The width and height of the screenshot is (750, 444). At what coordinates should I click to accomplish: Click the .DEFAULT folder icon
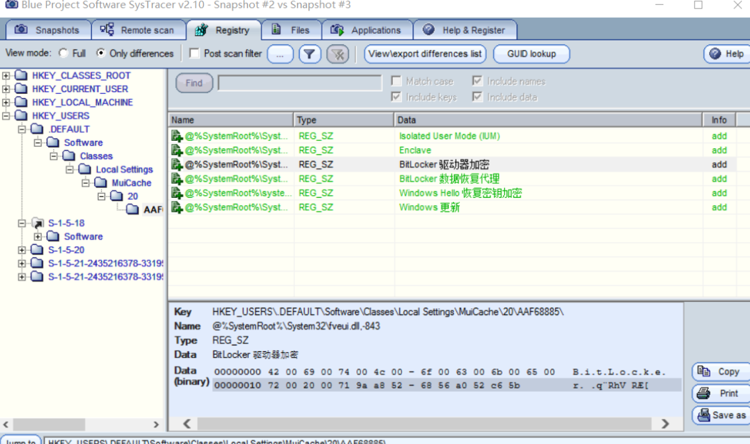[37, 129]
